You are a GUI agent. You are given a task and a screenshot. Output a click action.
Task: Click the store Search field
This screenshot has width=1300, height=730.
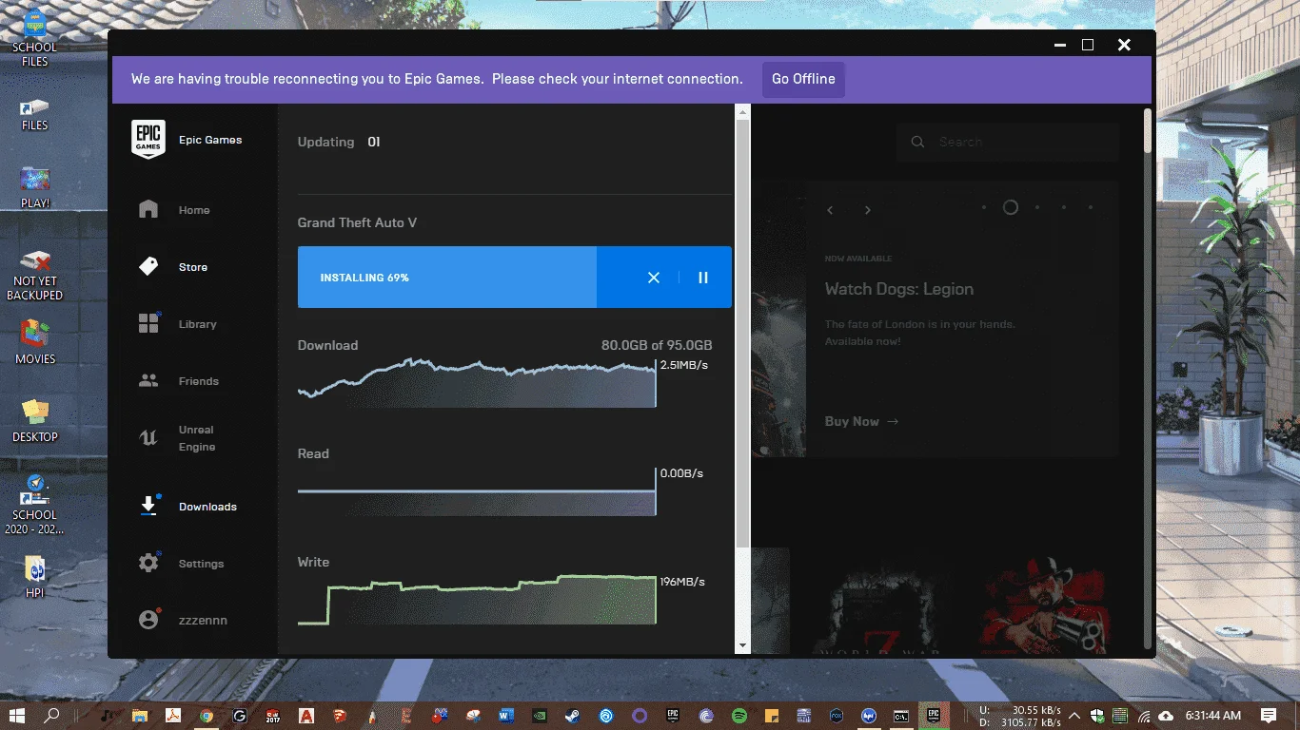pyautogui.click(x=1009, y=142)
